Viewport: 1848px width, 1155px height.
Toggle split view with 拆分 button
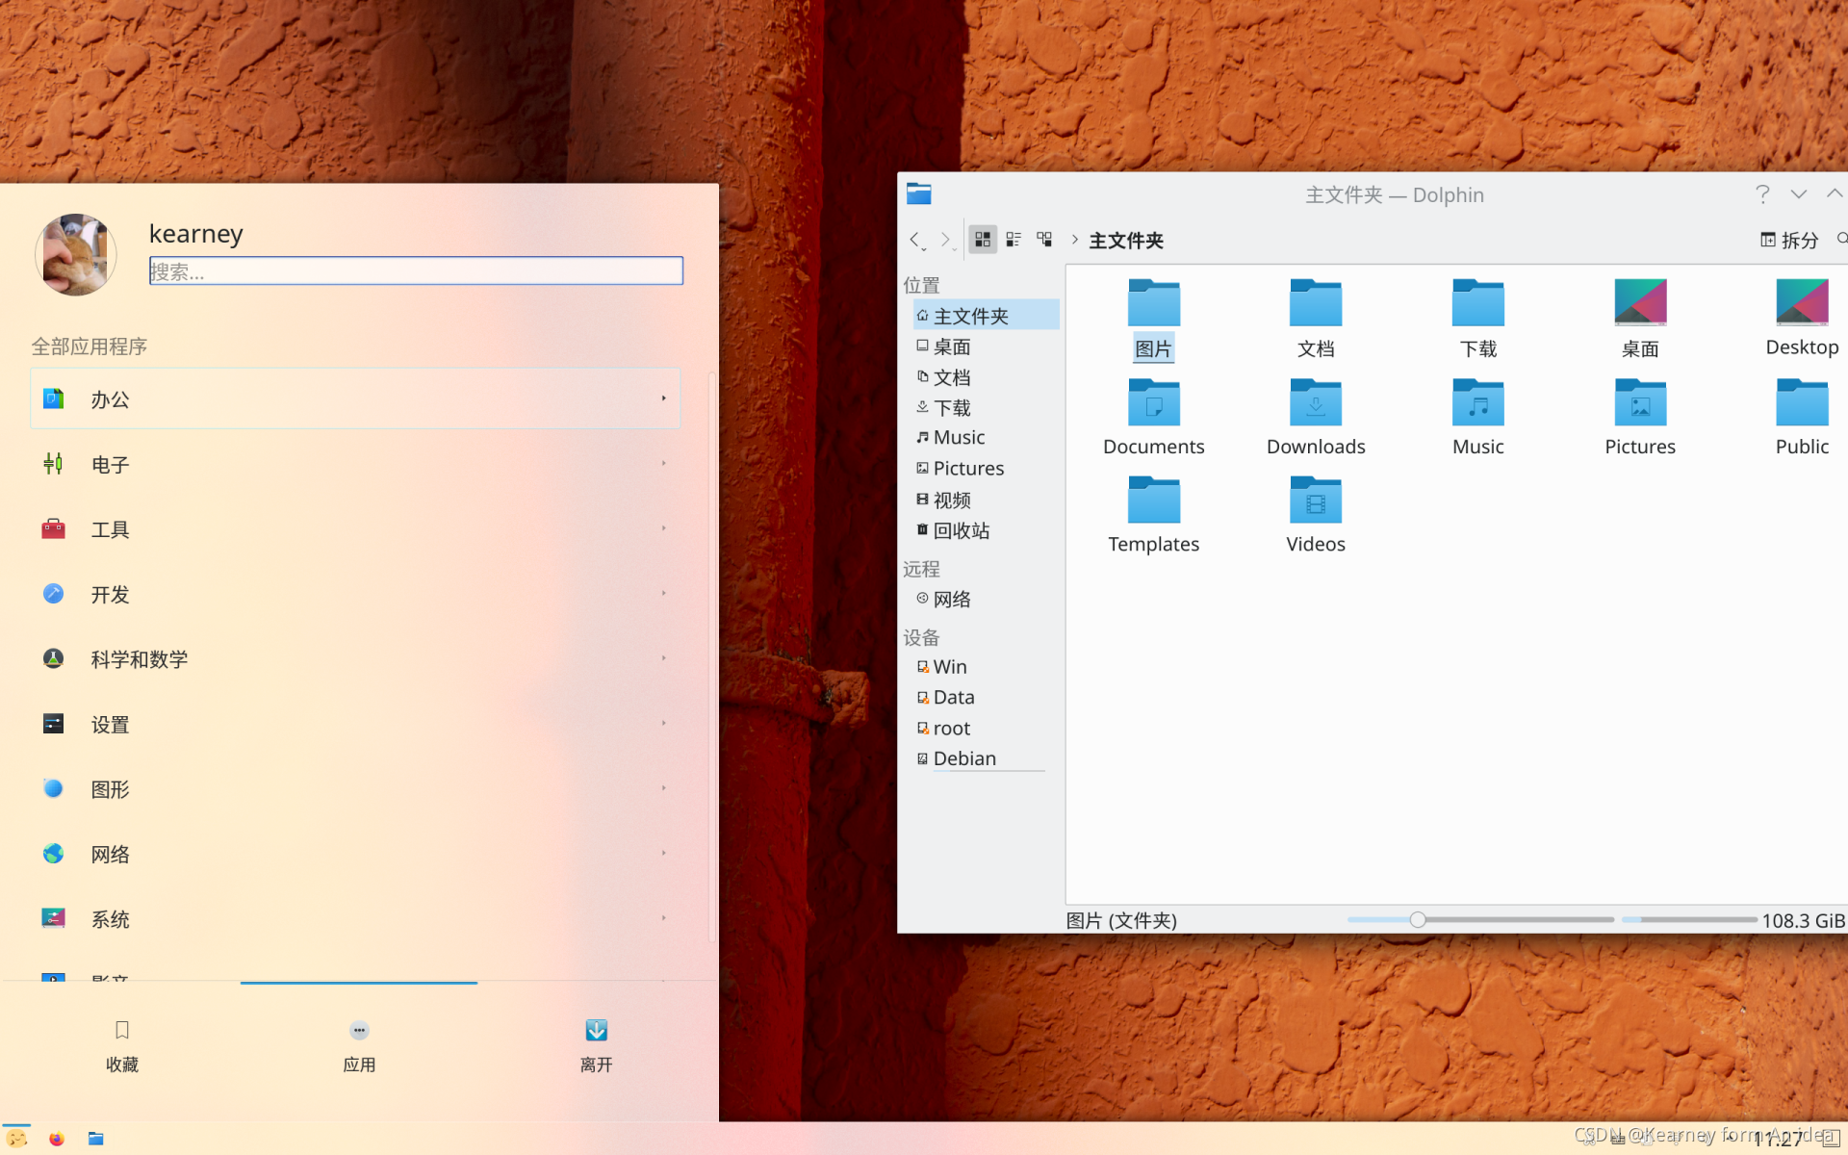click(1789, 240)
